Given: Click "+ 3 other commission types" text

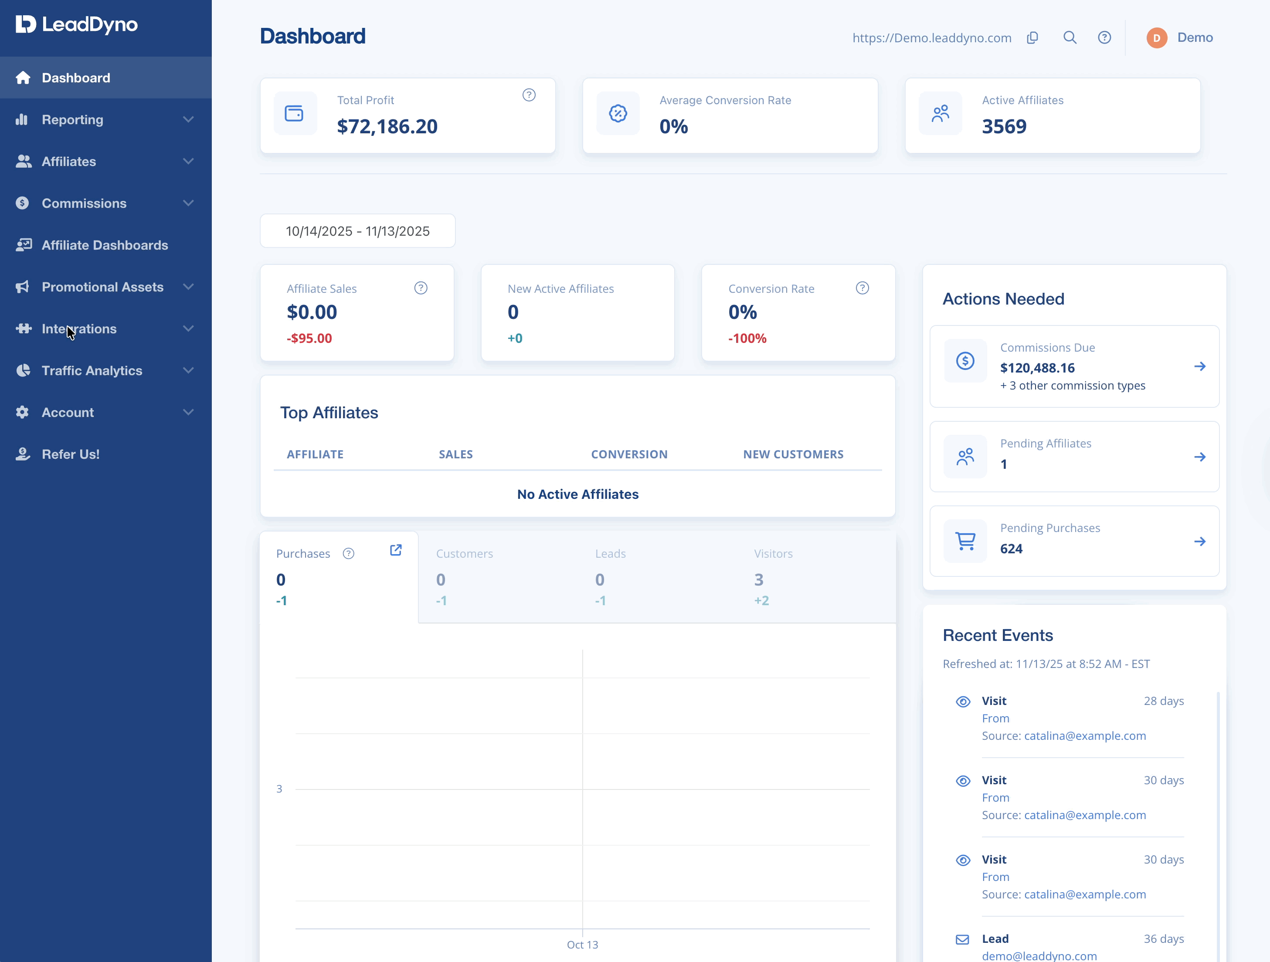Looking at the screenshot, I should pyautogui.click(x=1073, y=386).
